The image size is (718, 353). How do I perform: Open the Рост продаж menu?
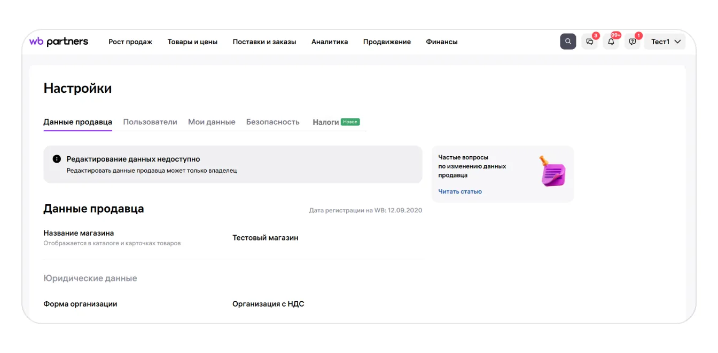point(130,42)
